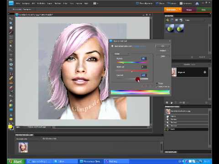Select the Zoom tool in toolbox

[x=10, y=23]
